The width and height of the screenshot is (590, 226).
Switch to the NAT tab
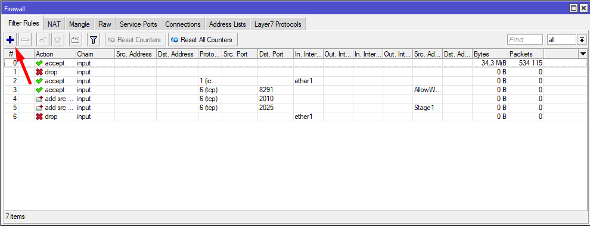point(54,24)
